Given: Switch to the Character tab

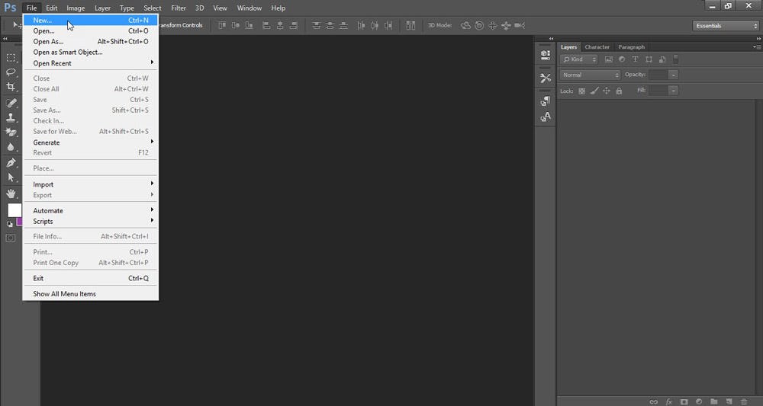Looking at the screenshot, I should [x=597, y=47].
